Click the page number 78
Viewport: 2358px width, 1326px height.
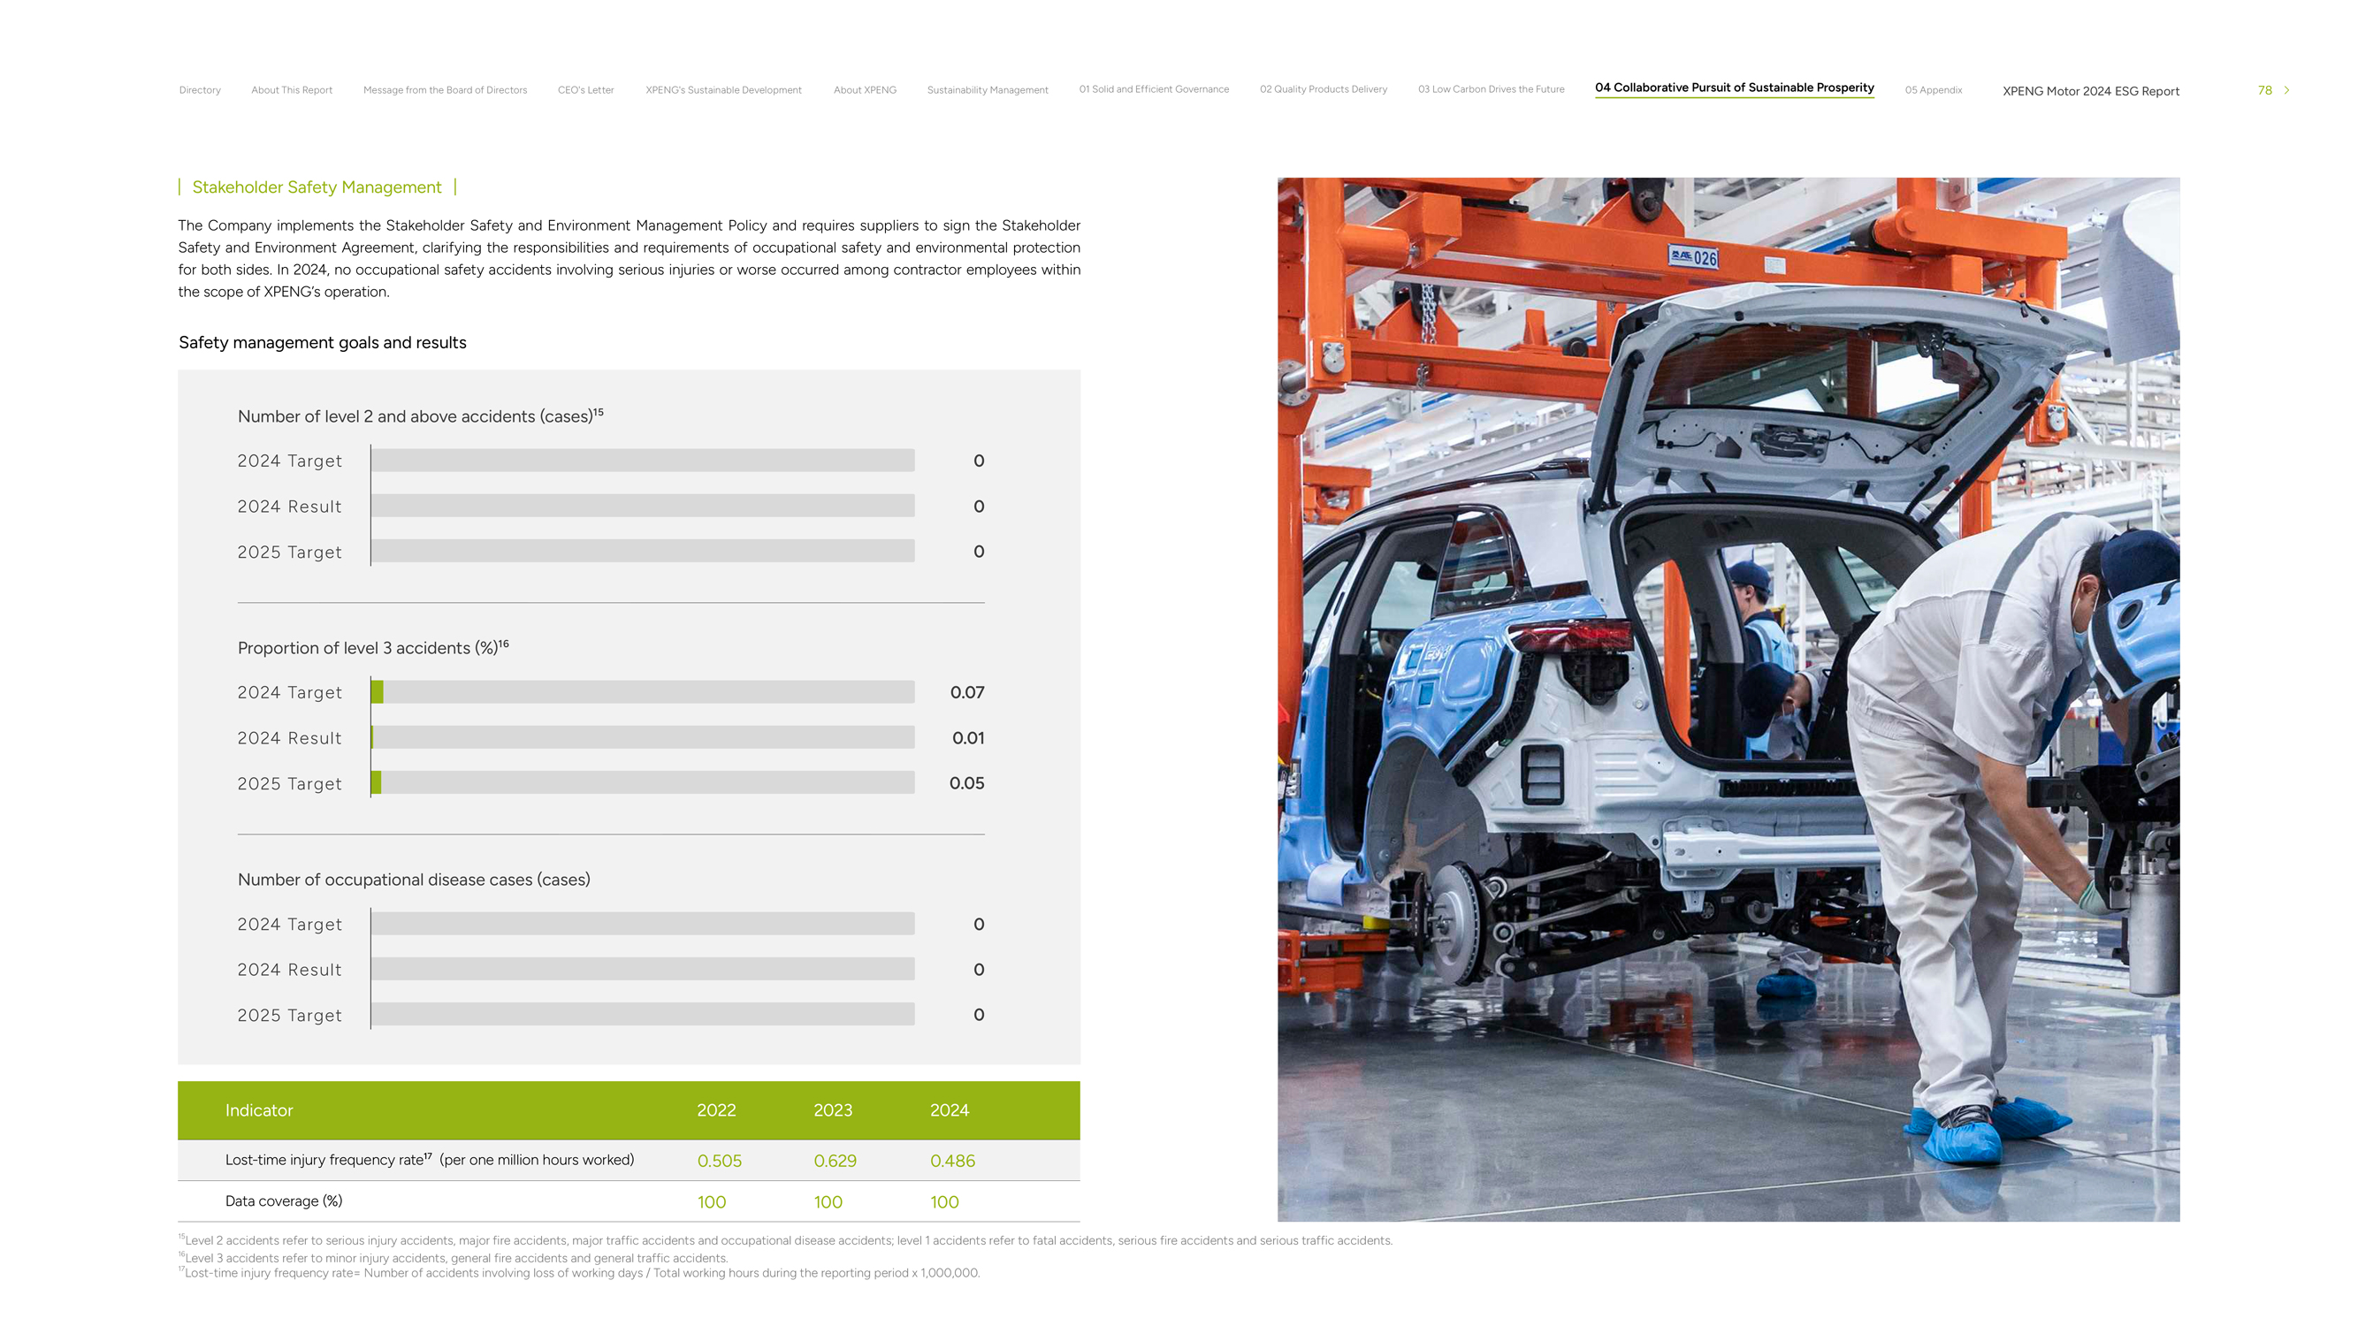click(x=2263, y=89)
